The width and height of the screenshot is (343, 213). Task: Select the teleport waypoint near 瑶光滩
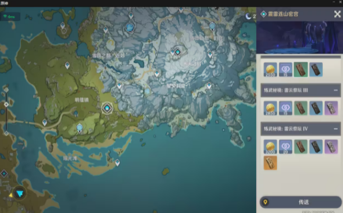(117, 162)
